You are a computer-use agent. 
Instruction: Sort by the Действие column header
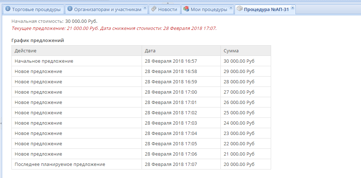coord(25,51)
